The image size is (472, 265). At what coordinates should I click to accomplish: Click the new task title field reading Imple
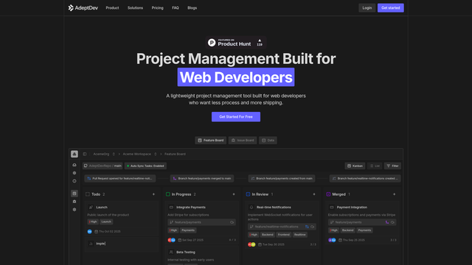(x=101, y=244)
